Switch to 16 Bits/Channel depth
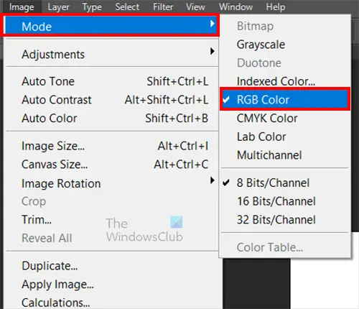The width and height of the screenshot is (359, 309). (x=285, y=201)
